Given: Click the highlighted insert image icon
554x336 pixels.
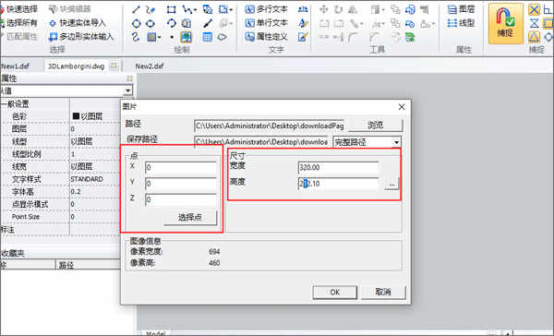Looking at the screenshot, I should click(x=187, y=37).
